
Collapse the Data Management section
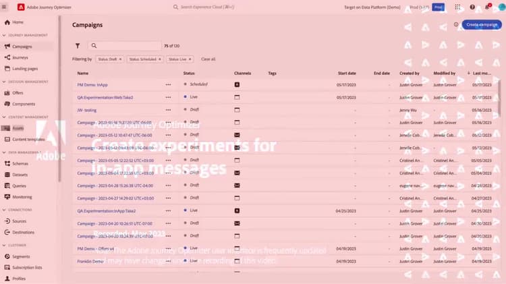[4, 152]
